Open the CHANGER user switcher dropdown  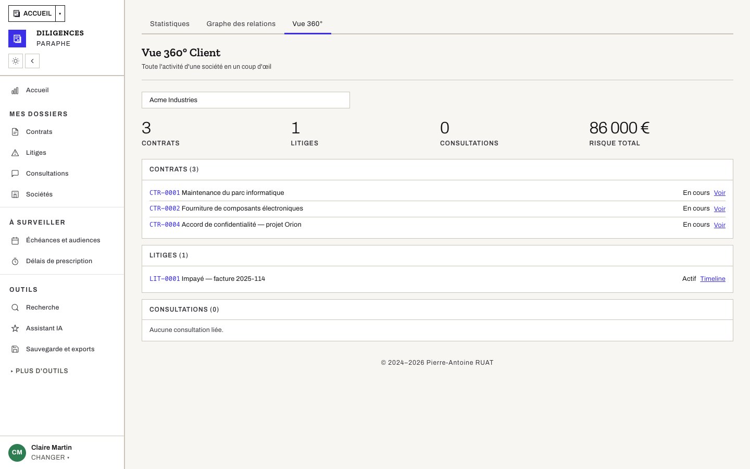tap(50, 458)
